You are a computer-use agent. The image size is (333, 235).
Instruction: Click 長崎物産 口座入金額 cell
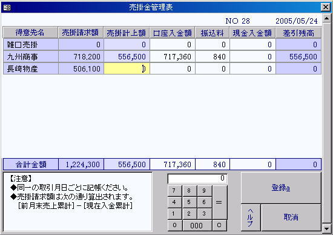[173, 68]
